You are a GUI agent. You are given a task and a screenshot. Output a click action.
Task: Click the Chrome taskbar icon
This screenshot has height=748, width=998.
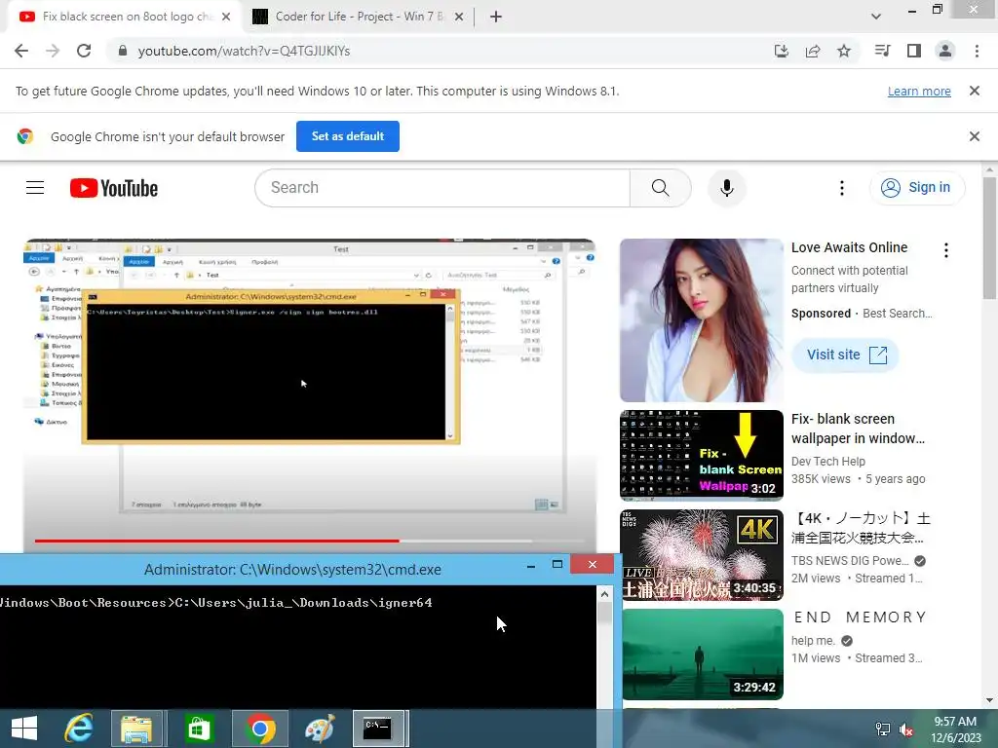[259, 729]
